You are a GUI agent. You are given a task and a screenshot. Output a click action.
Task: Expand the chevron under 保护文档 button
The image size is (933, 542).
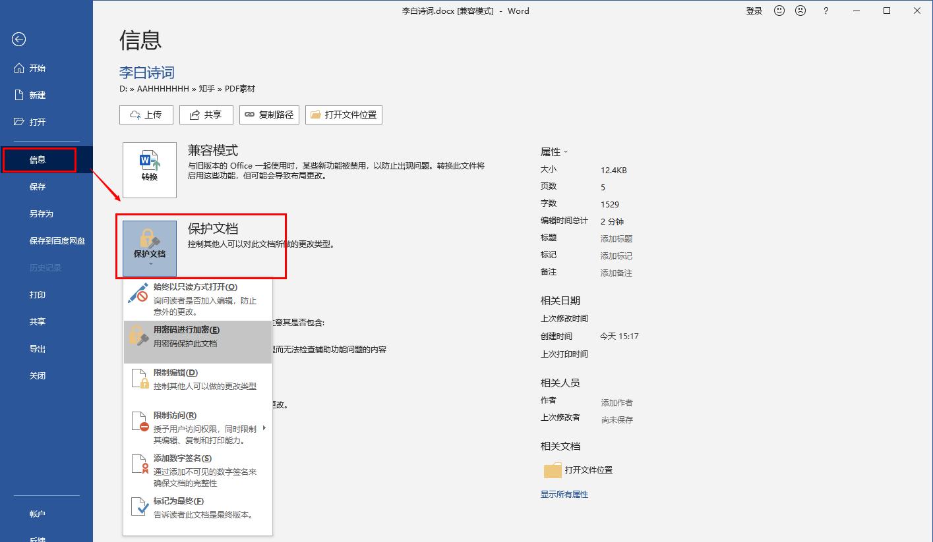149,262
